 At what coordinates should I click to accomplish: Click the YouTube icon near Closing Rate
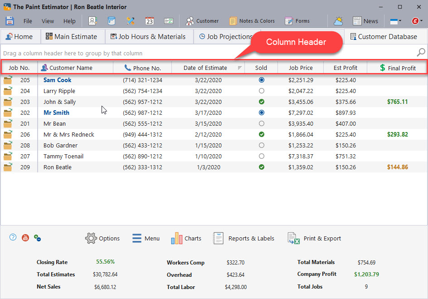(x=25, y=237)
